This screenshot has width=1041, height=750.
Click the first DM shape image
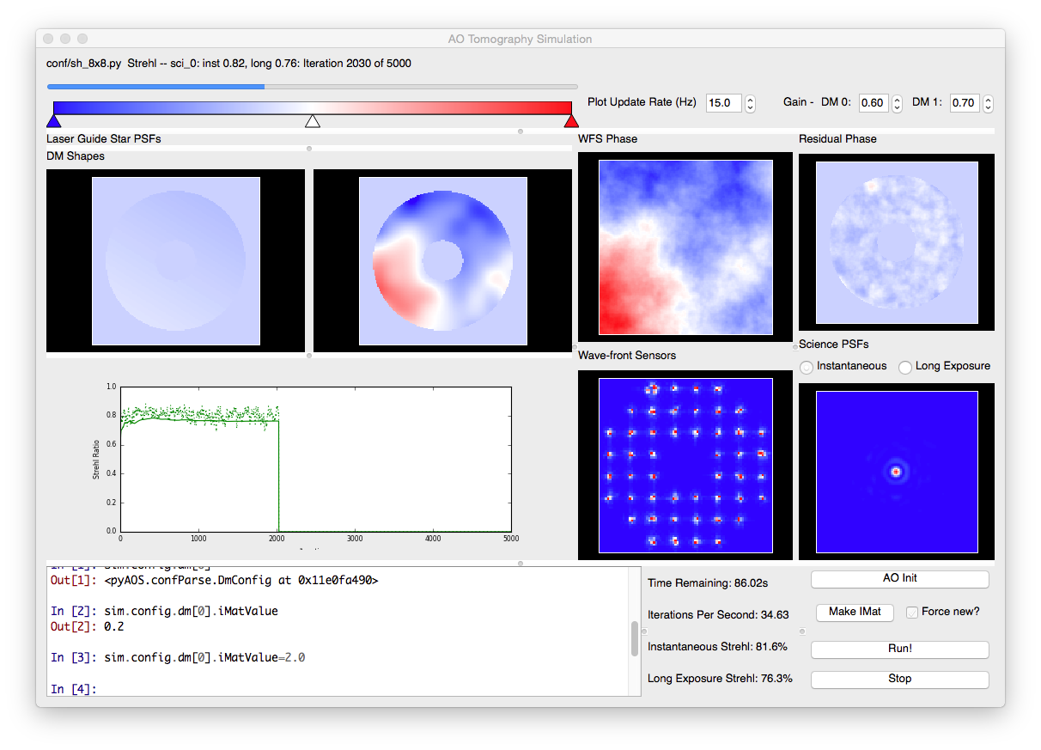coord(175,261)
